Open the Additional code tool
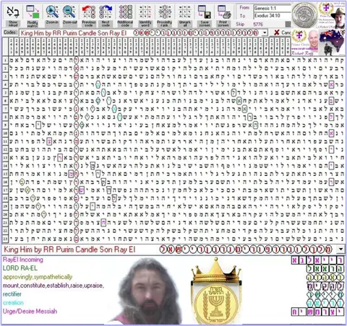This screenshot has height=326, width=347. pos(125,16)
